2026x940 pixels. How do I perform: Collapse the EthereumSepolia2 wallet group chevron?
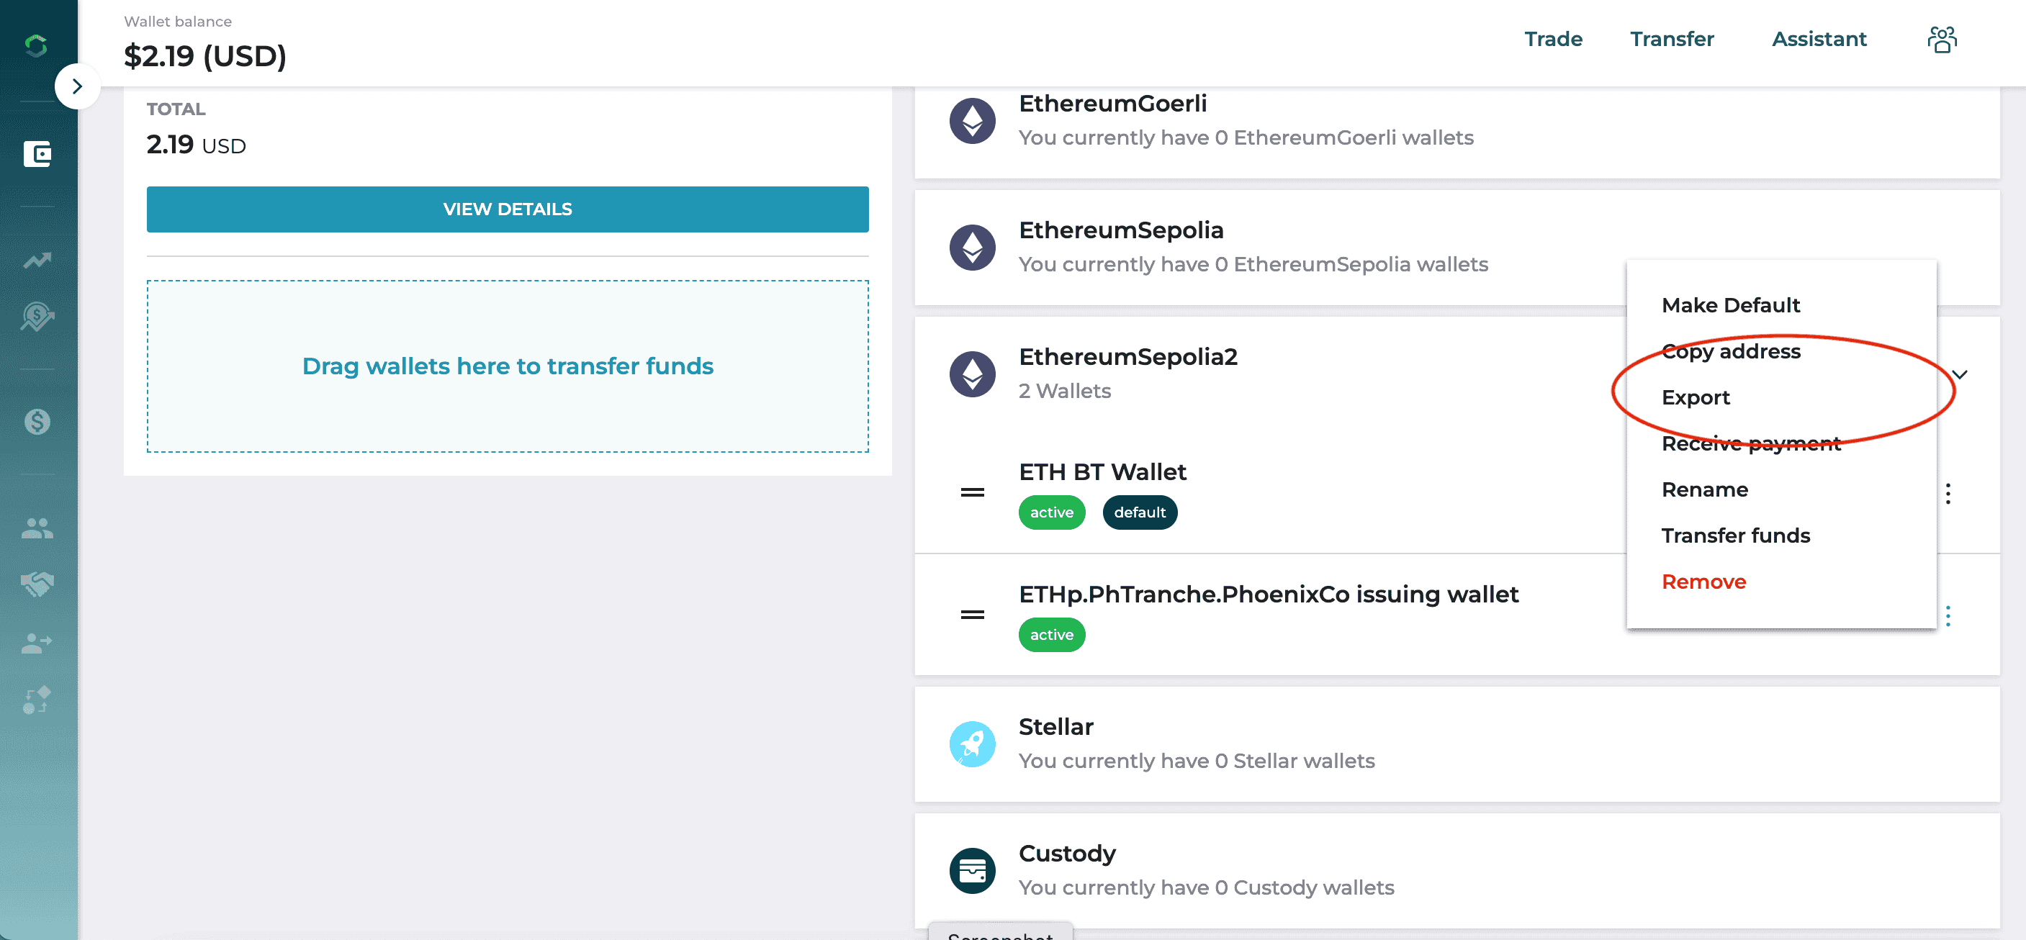[x=1960, y=374]
